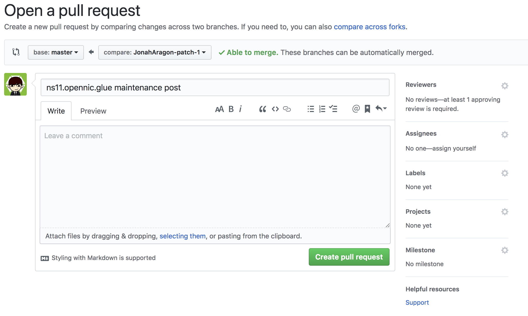Reference an issue with bookmark icon
Viewport: 528px width, 316px height.
pos(367,109)
